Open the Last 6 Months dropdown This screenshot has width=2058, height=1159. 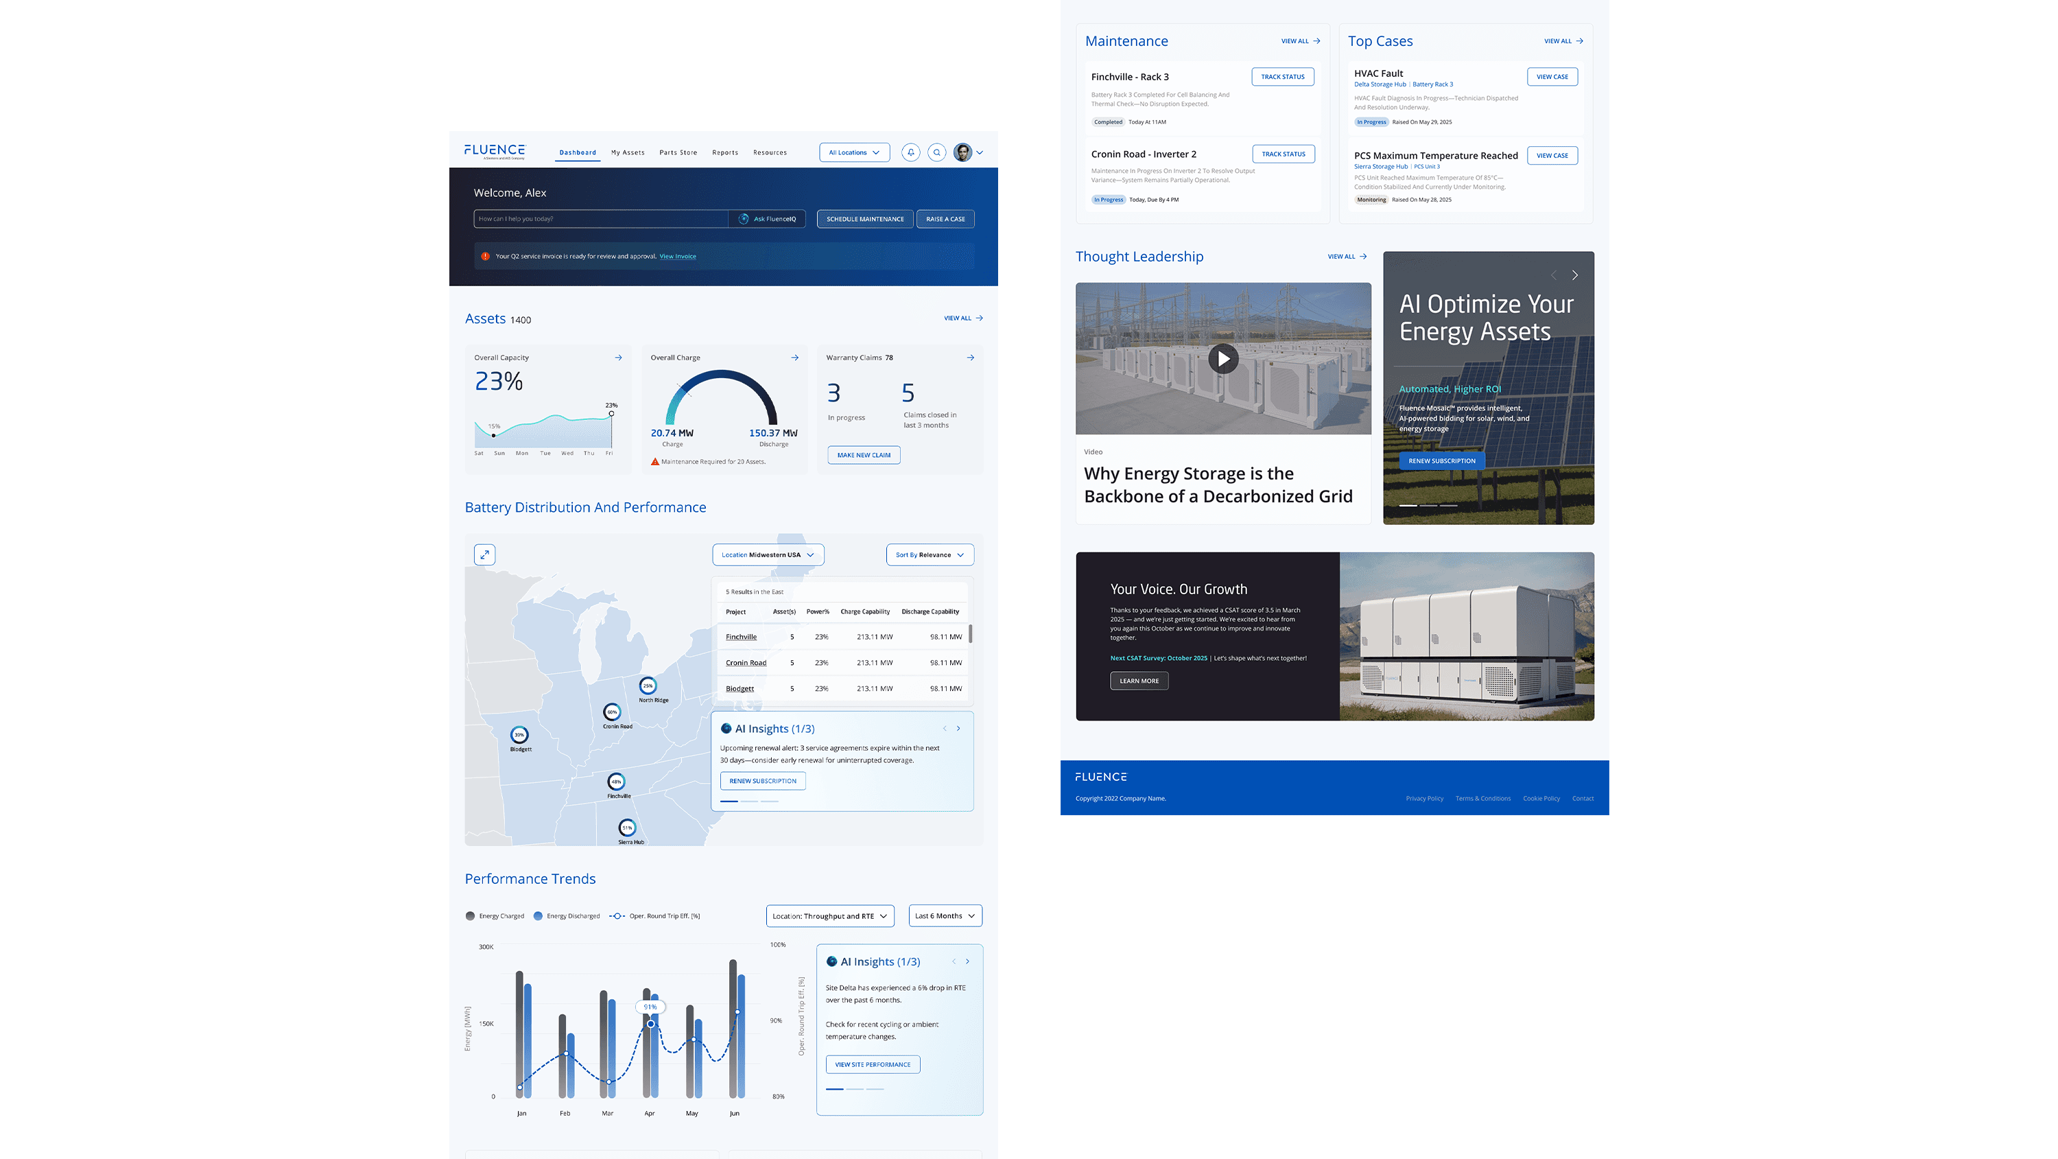(x=945, y=916)
